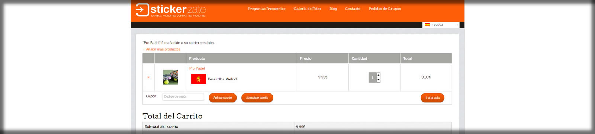
Task: Increase quantity with up arrow
Action: click(379, 75)
